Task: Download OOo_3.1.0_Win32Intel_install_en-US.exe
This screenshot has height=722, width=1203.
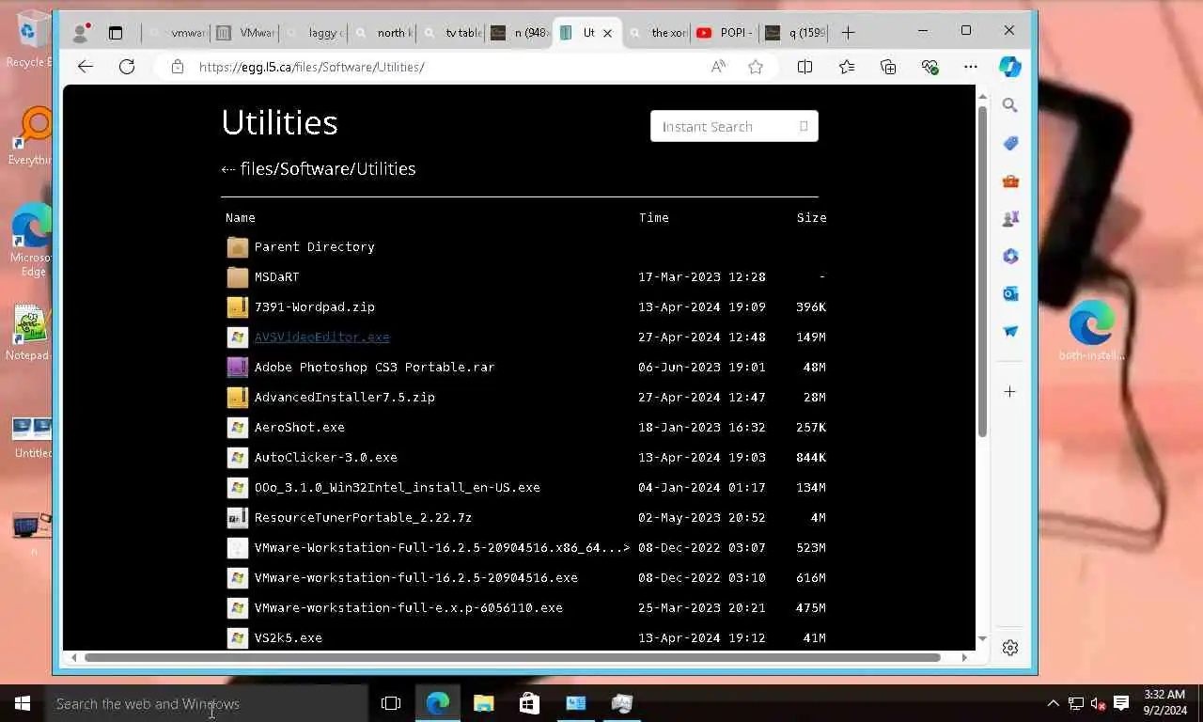Action: coord(397,487)
